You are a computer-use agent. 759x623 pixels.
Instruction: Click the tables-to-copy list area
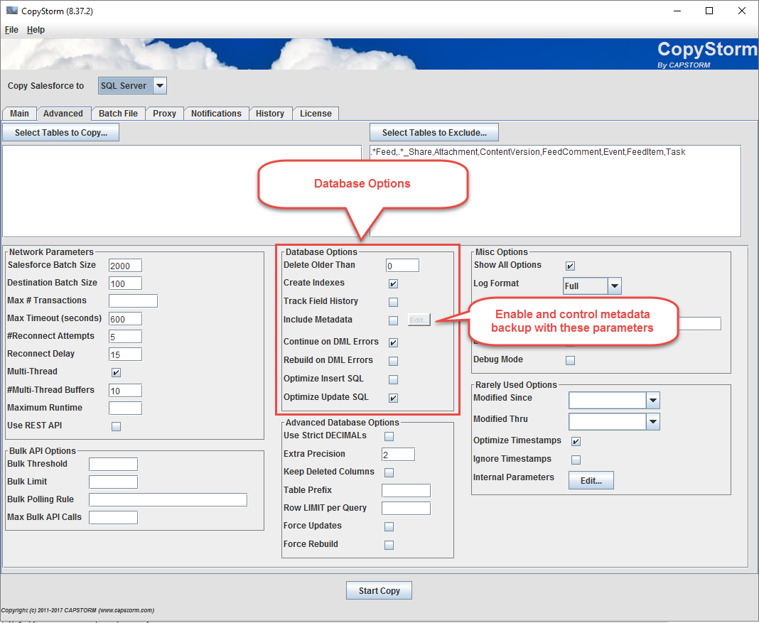[x=182, y=191]
